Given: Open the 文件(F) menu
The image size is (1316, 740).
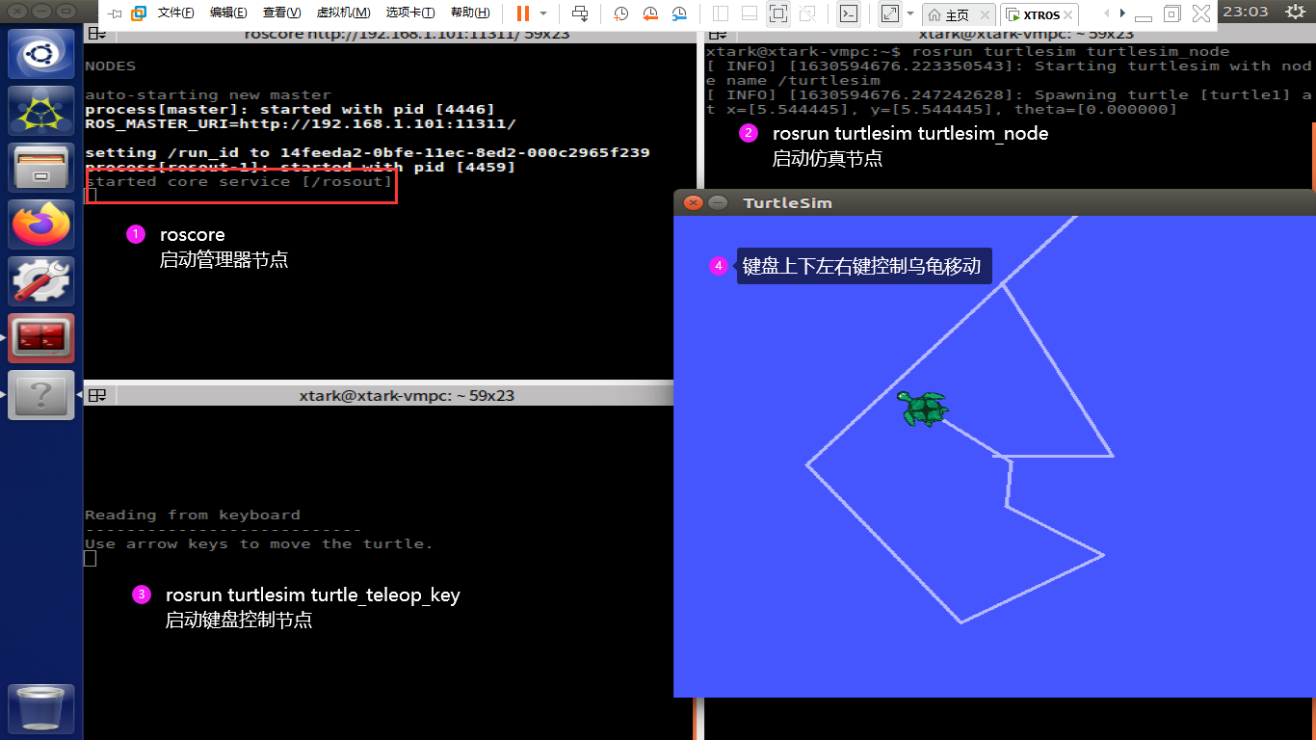Looking at the screenshot, I should [175, 13].
